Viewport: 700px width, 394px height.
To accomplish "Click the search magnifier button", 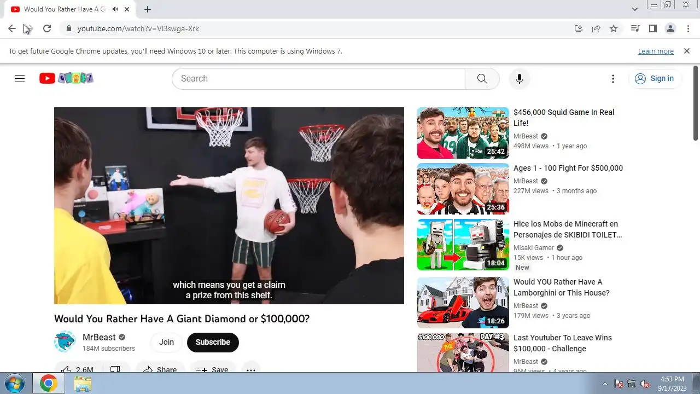I will [482, 78].
